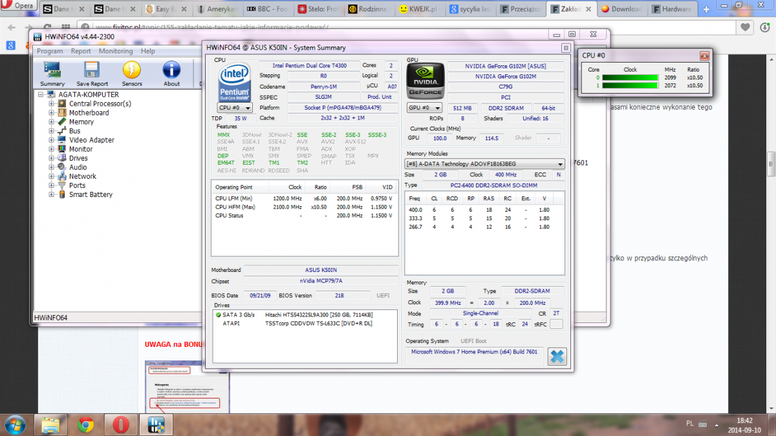Select the Video Adapter icon in the tree
776x436 pixels.
click(x=62, y=140)
